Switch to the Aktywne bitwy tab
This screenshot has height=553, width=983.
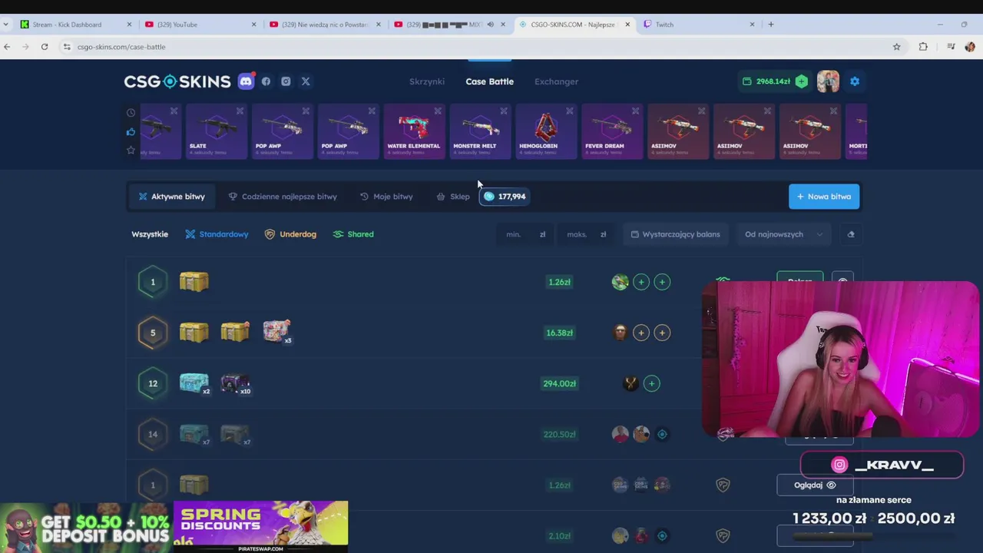tap(171, 197)
